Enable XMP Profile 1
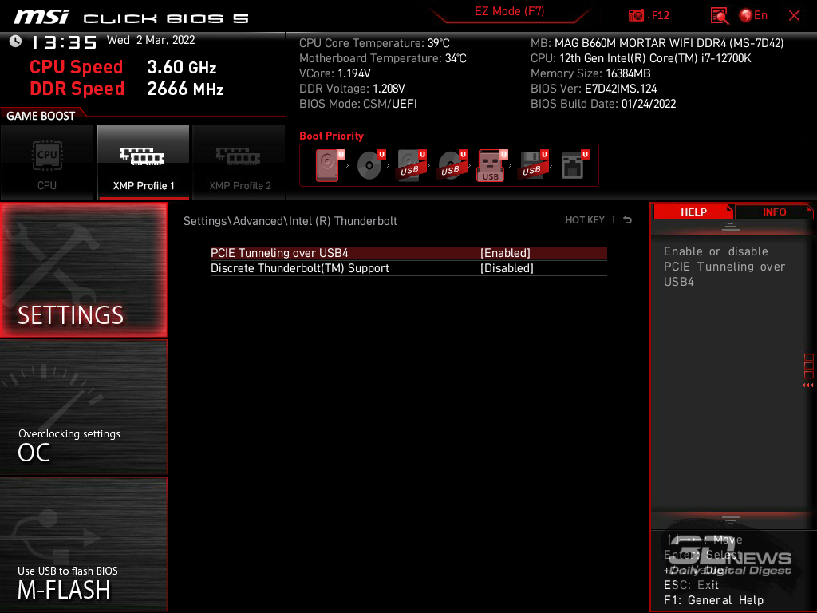Image resolution: width=817 pixels, height=613 pixels. click(144, 163)
